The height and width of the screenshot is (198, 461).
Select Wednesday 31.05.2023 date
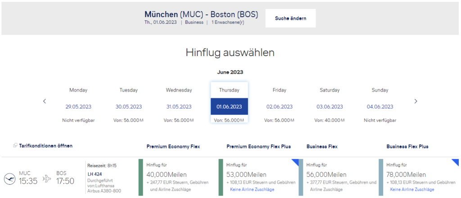[x=179, y=106]
